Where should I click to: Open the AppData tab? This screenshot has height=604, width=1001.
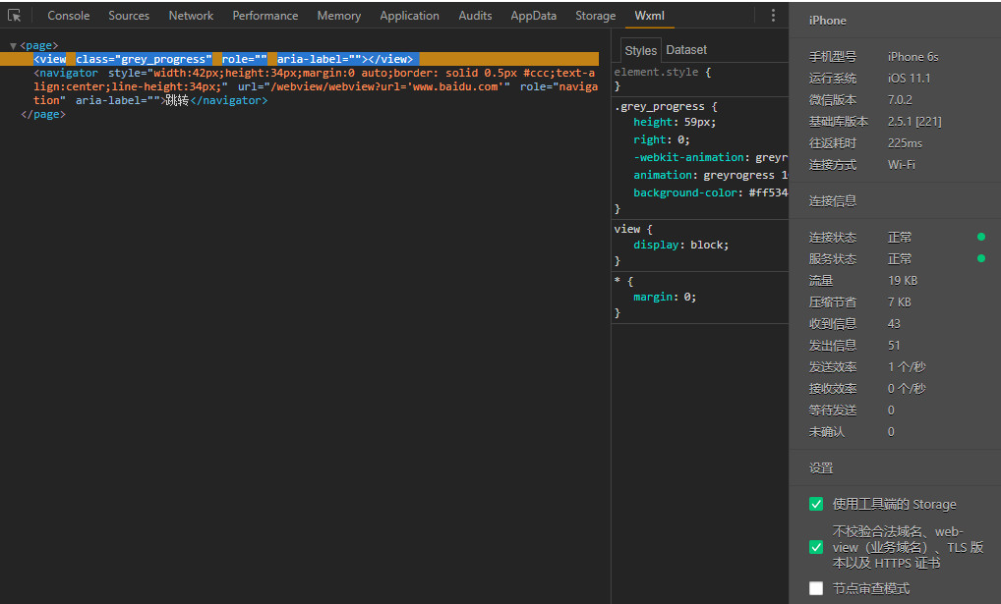(x=533, y=16)
